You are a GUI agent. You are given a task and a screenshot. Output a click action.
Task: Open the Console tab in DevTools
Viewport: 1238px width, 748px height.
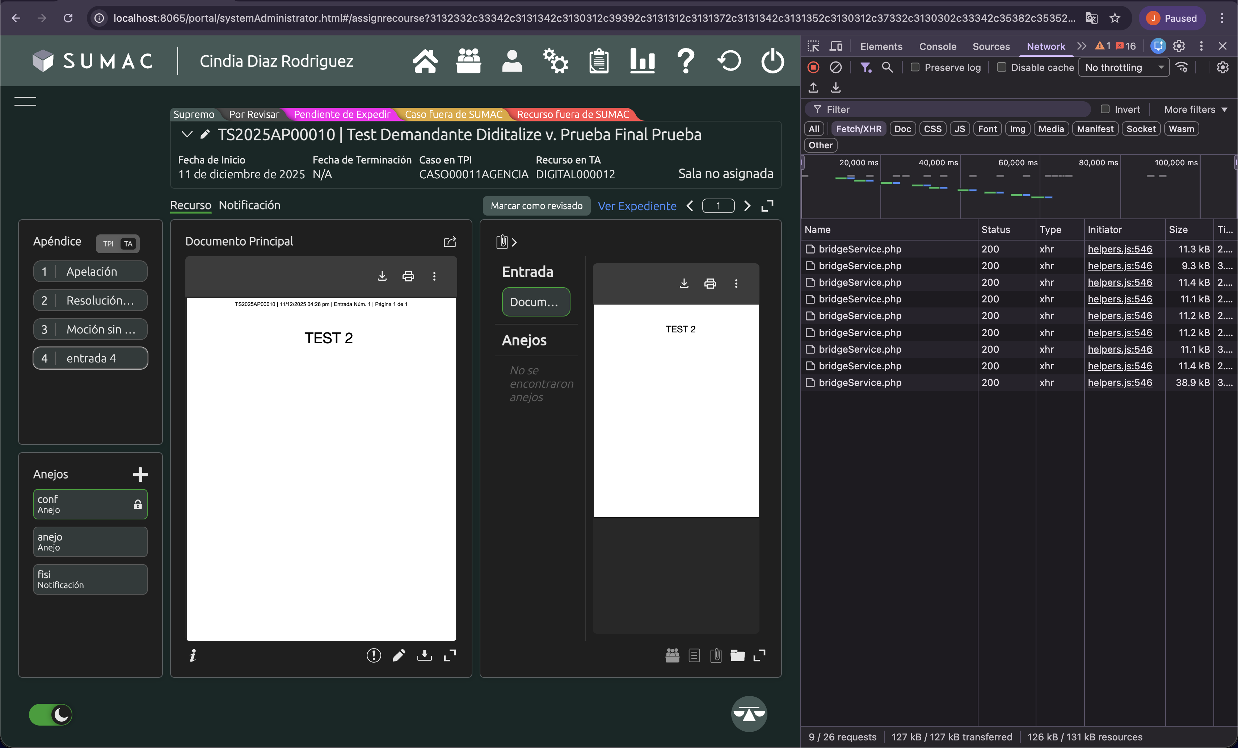pos(937,46)
